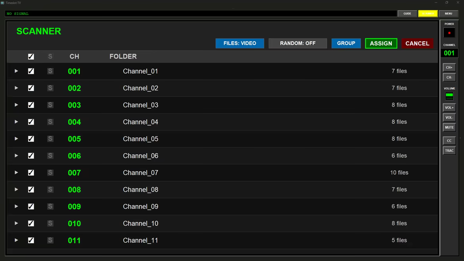Open the MENU tab
The height and width of the screenshot is (261, 464).
pyautogui.click(x=448, y=13)
